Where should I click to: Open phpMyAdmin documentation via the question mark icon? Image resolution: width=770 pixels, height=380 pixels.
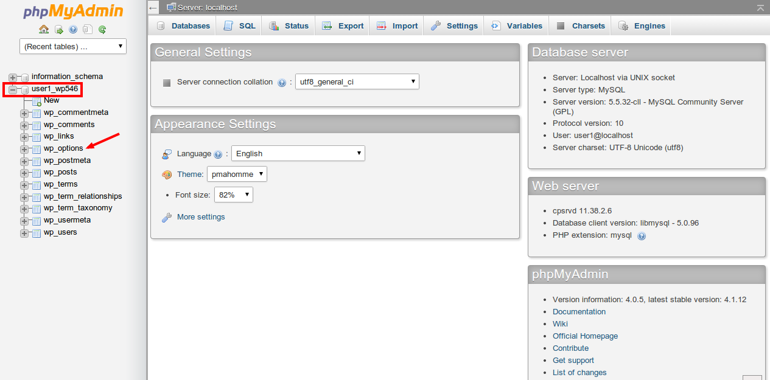point(72,29)
